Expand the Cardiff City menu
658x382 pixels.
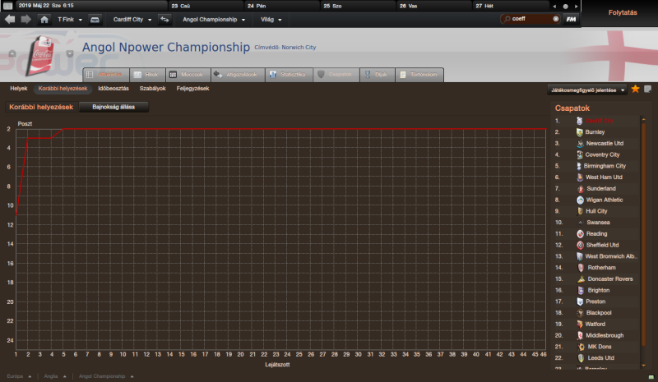(132, 18)
